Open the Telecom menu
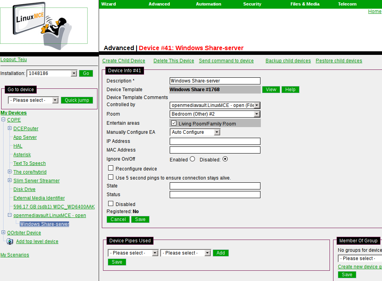Image resolution: width=382 pixels, height=281 pixels. [x=347, y=4]
